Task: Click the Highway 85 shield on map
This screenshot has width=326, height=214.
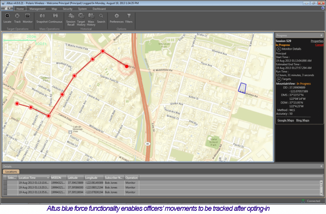Action: [x=148, y=144]
